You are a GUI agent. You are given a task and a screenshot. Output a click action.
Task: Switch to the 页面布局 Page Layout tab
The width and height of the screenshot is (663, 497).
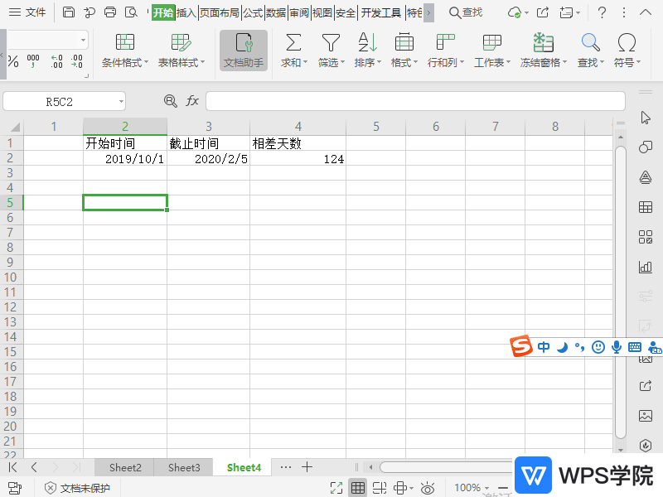click(x=220, y=12)
